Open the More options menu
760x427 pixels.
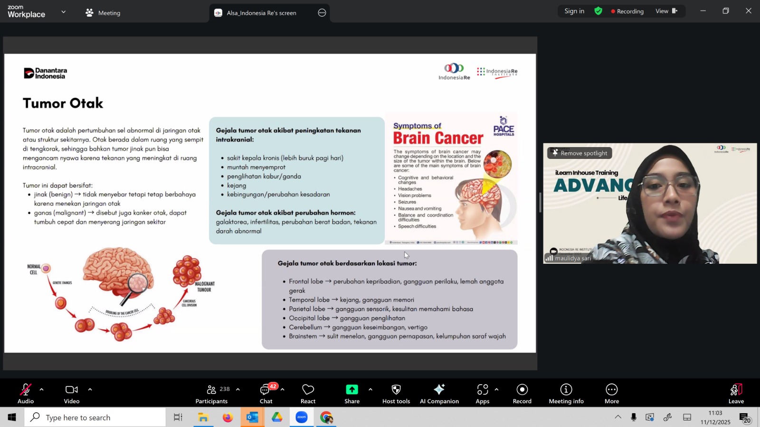coord(611,393)
